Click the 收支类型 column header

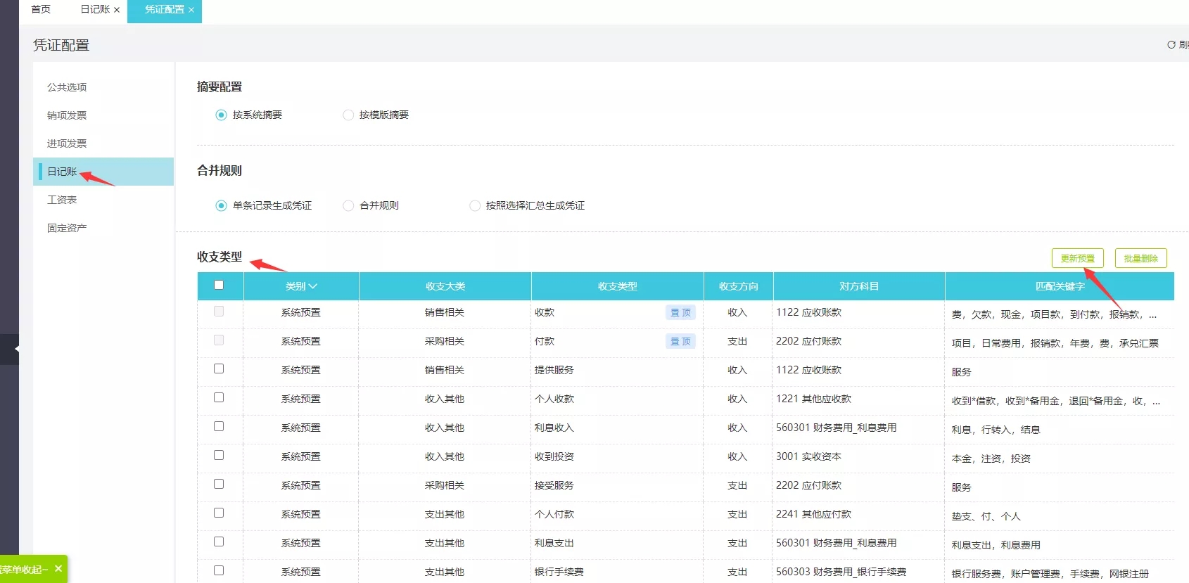(x=618, y=286)
